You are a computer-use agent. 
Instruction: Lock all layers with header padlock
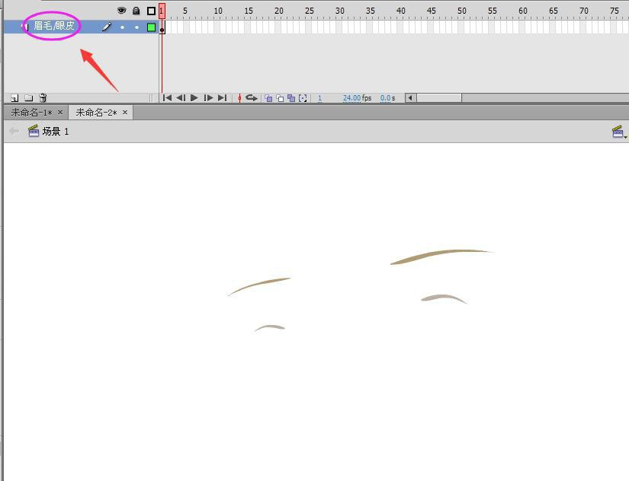(136, 11)
